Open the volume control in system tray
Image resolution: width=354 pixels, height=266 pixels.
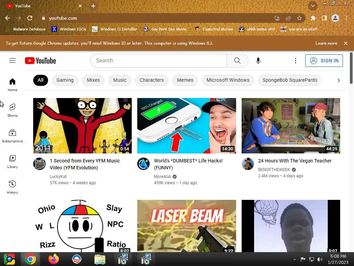[x=319, y=259]
